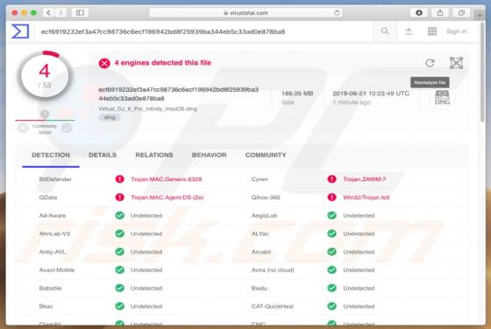This screenshot has width=491, height=329.
Task: Click the page vertical scrollbar
Action: [x=482, y=73]
